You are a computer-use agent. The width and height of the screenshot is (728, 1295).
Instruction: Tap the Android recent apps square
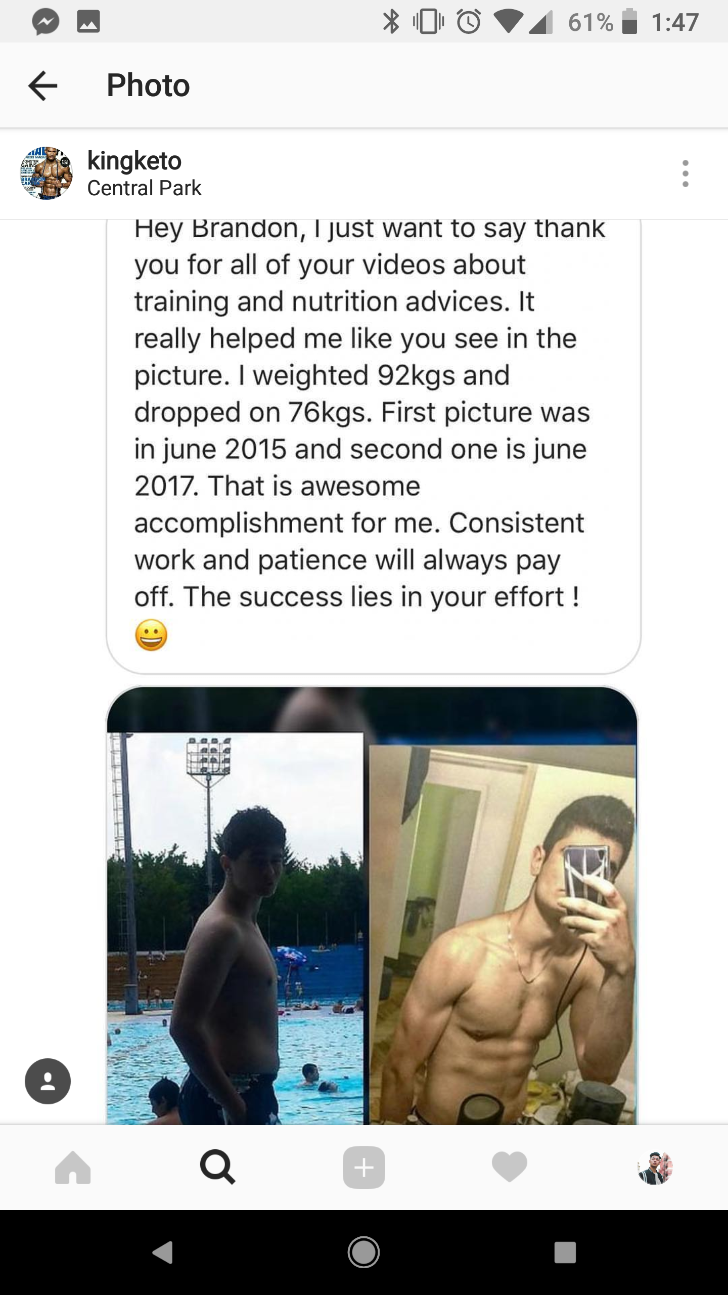tap(565, 1253)
